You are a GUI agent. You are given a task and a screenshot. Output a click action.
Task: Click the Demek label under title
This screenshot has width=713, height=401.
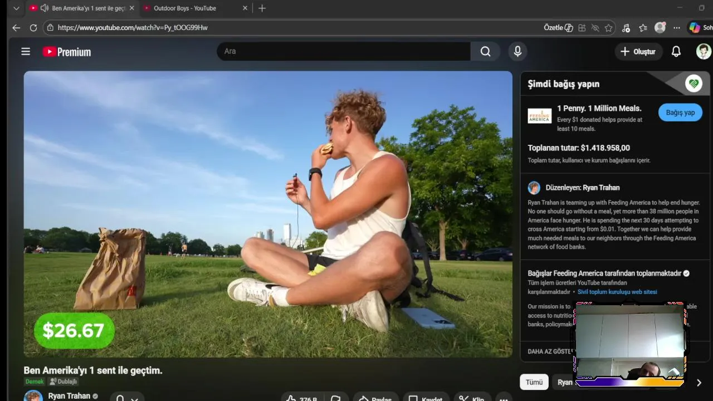pos(35,382)
